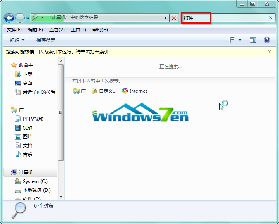Click the System (C:) drive icon
Image resolution: width=279 pixels, height=224 pixels.
pos(17,181)
